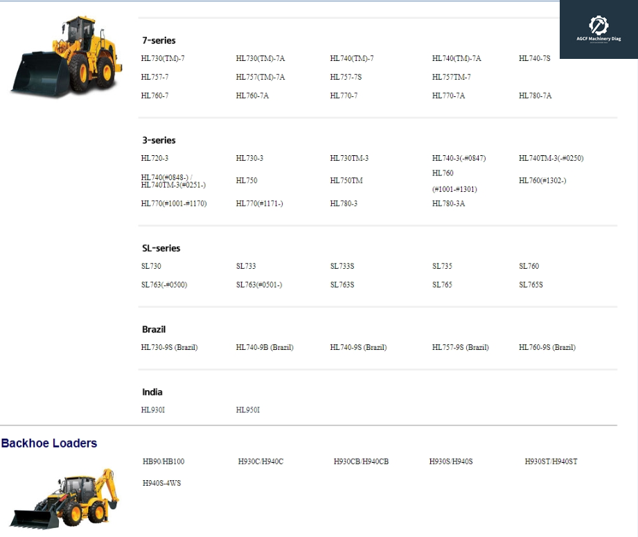The width and height of the screenshot is (638, 537).
Task: Click the HL740TM-3(-#0250) link
Action: coord(551,158)
